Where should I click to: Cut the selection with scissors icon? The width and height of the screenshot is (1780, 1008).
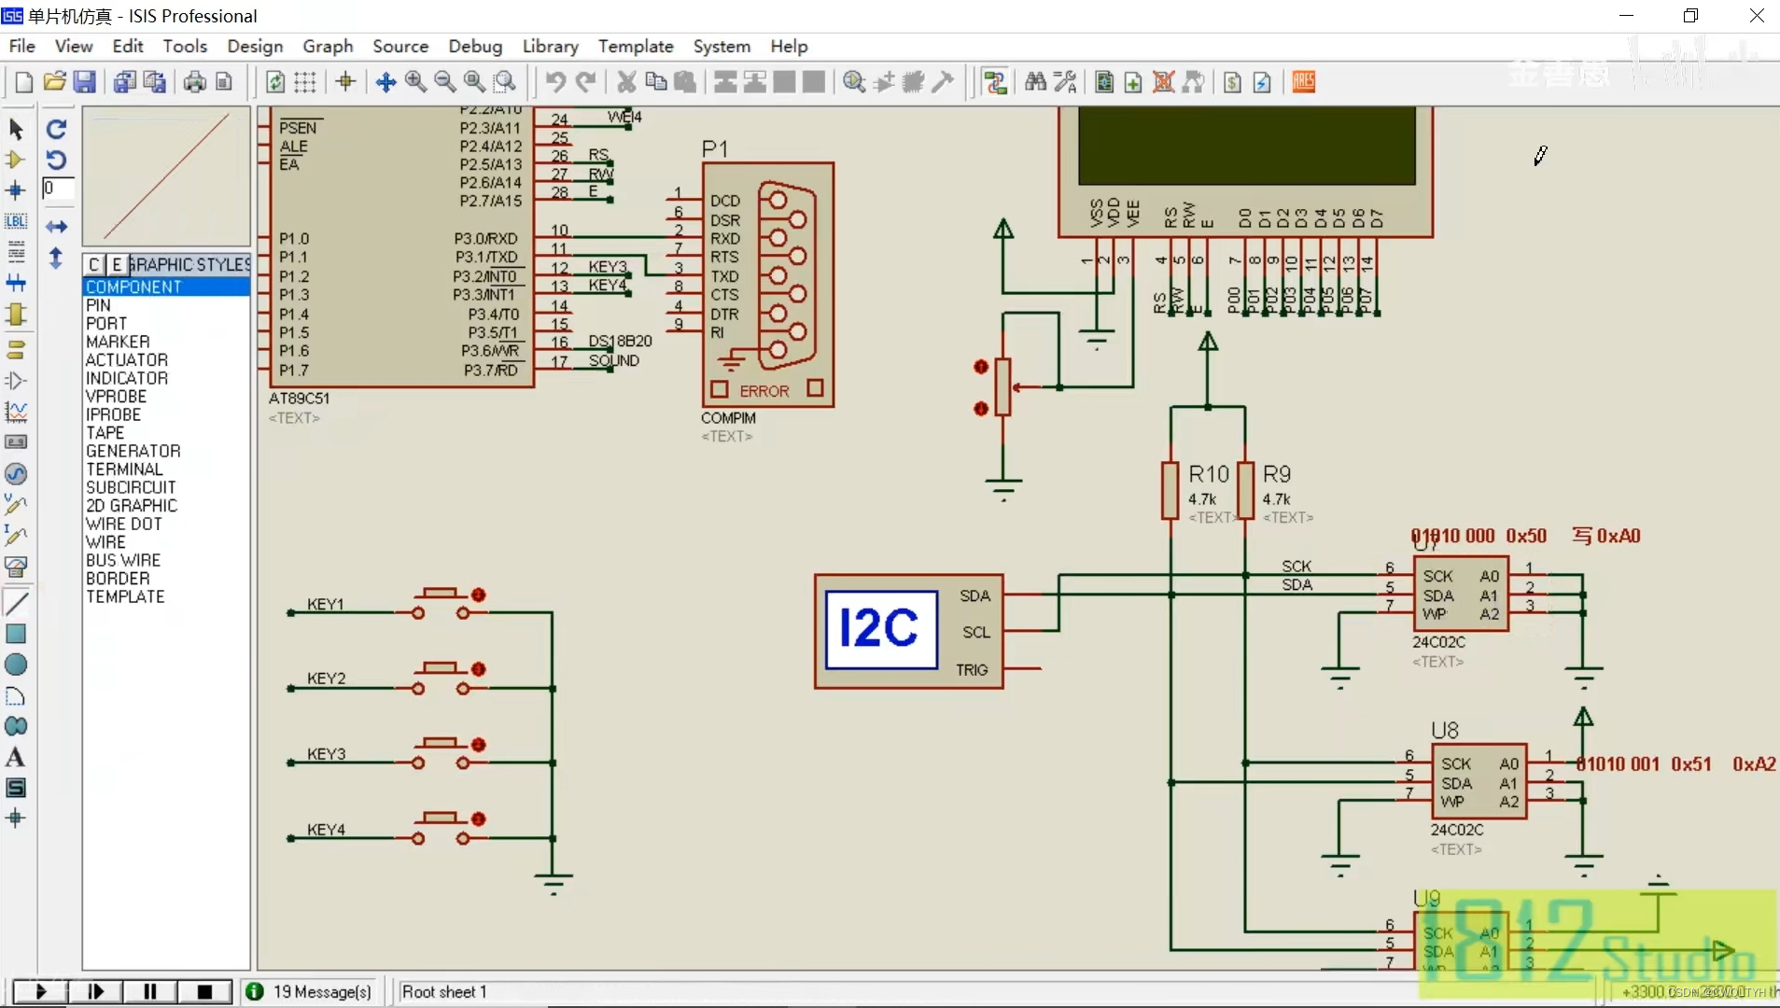point(626,82)
